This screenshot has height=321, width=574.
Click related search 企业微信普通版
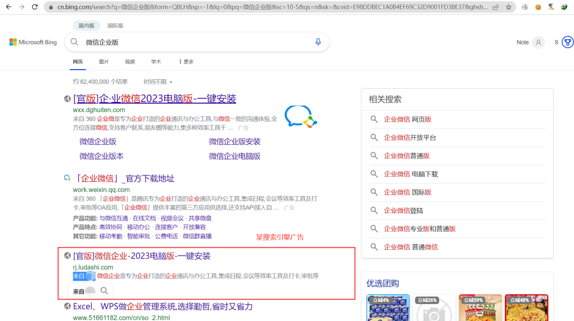click(x=407, y=156)
